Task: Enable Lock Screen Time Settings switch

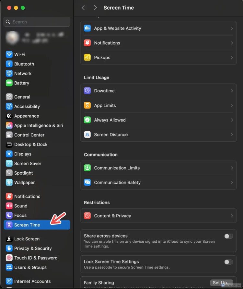Action: coord(229,262)
